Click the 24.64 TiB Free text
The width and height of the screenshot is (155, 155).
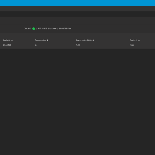pos(65,29)
